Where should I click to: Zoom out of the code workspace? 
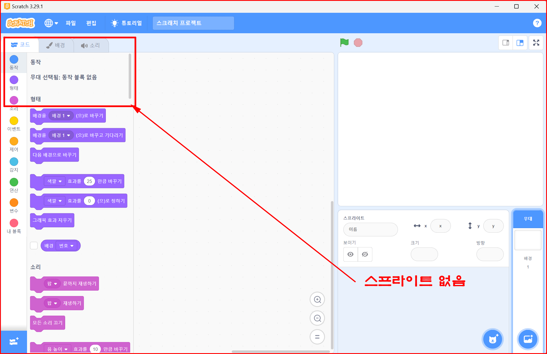pyautogui.click(x=317, y=318)
